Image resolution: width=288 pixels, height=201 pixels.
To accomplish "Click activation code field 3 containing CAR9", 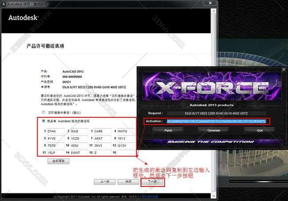I will click(x=103, y=131).
